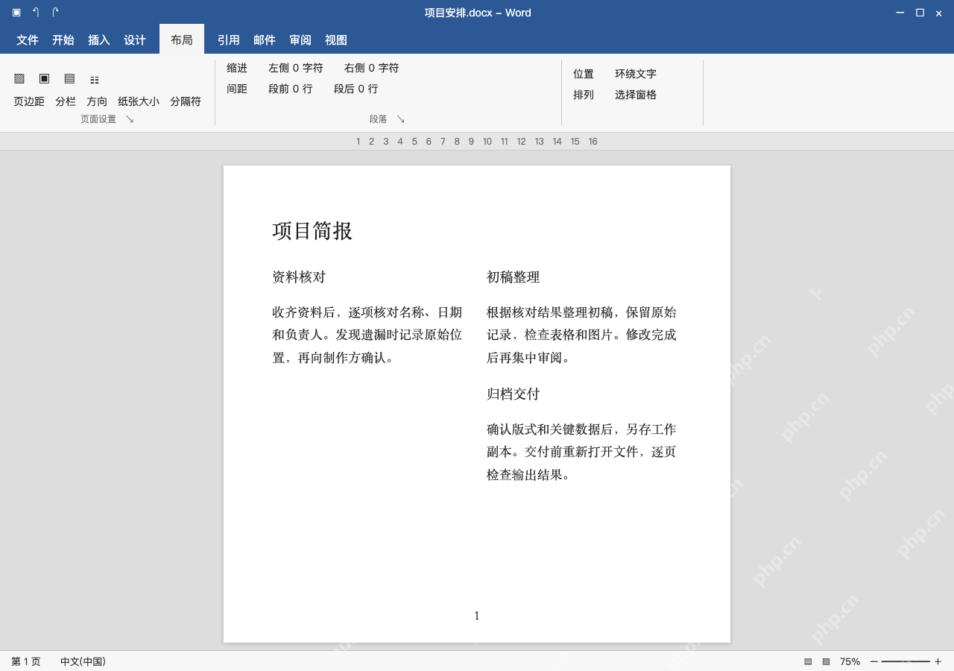
Task: Click the 段前 0 行 spacing field
Action: coord(291,89)
